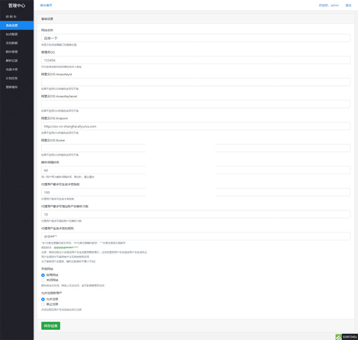Click the 管理员QQ label

[x=48, y=52]
